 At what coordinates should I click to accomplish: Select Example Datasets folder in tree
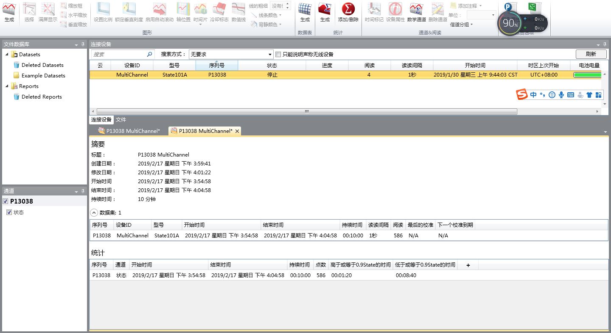tap(43, 76)
